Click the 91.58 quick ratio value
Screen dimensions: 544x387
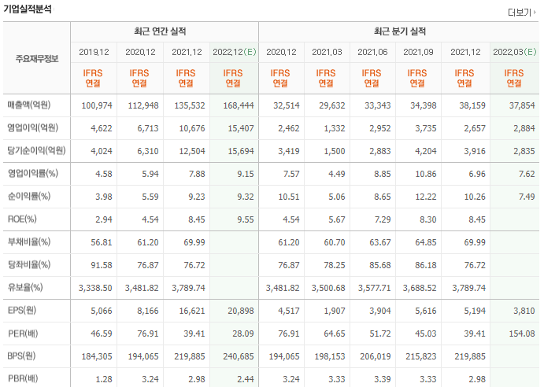click(x=102, y=265)
